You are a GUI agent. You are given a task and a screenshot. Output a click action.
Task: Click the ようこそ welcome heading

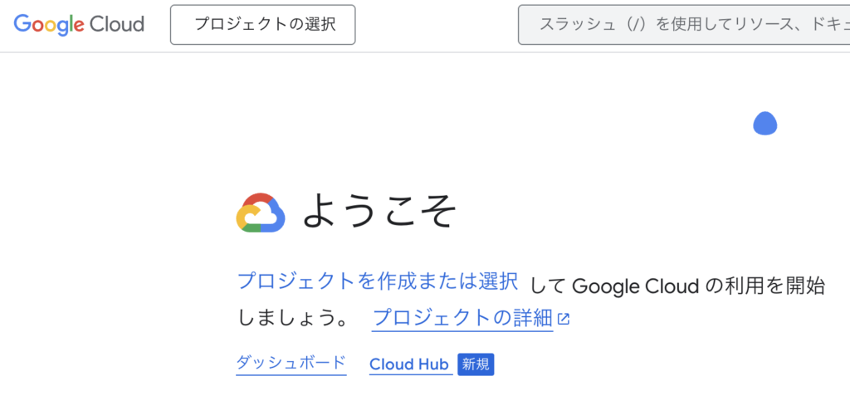point(379,212)
